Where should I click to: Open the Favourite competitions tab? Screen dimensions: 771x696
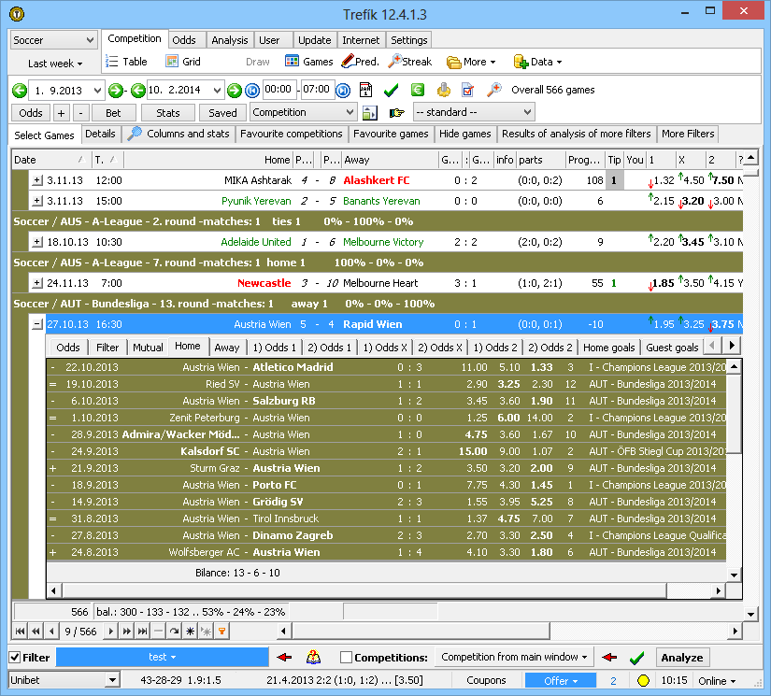[291, 135]
